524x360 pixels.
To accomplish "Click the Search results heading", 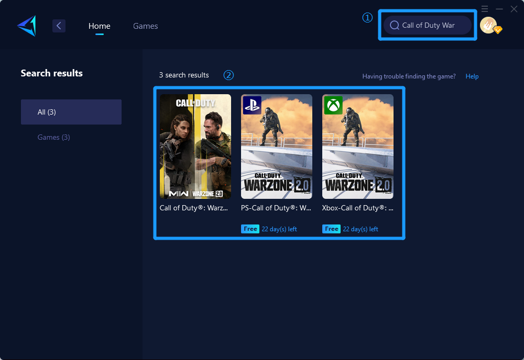I will coord(51,73).
